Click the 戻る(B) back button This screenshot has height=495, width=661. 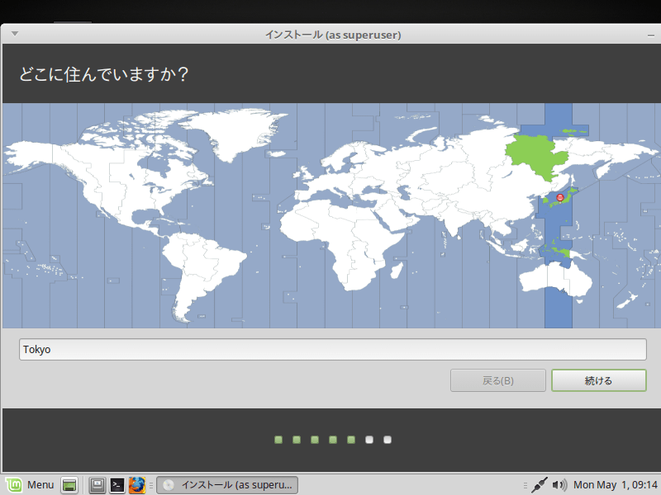(498, 380)
